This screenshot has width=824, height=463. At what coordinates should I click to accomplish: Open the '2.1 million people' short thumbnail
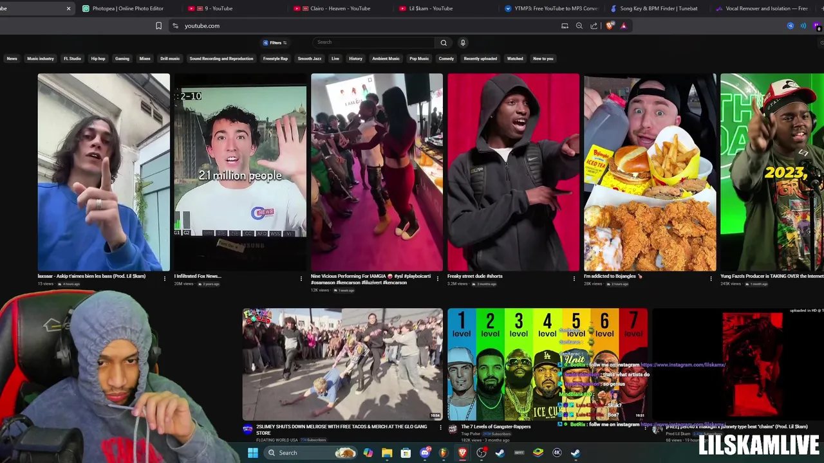[240, 172]
